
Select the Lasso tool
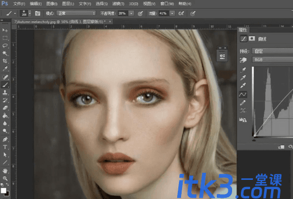point(5,45)
